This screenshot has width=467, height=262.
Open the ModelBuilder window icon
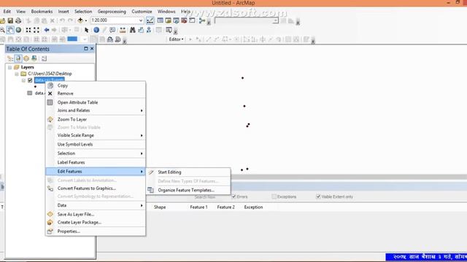[203, 20]
